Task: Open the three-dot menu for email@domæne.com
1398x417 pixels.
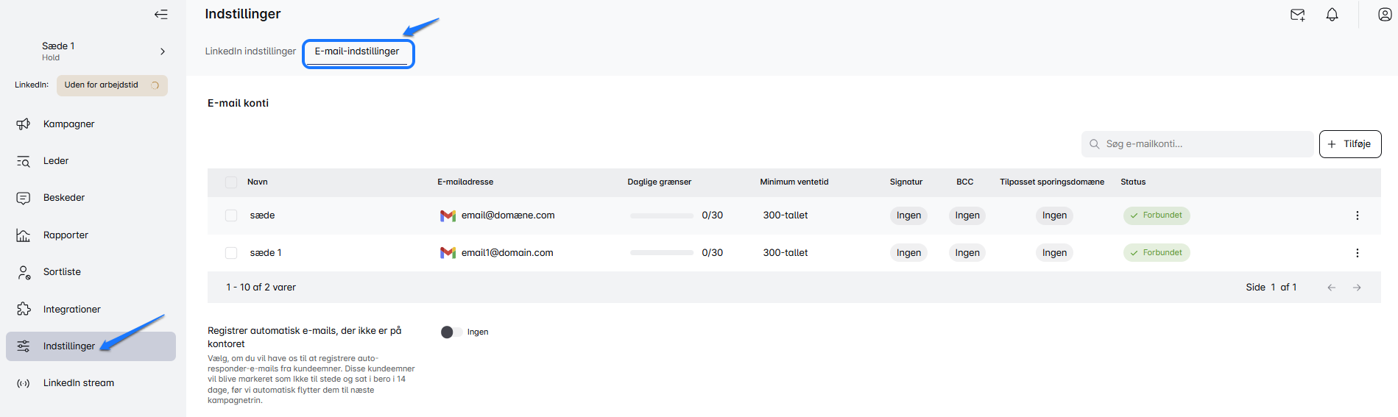Action: tap(1357, 215)
